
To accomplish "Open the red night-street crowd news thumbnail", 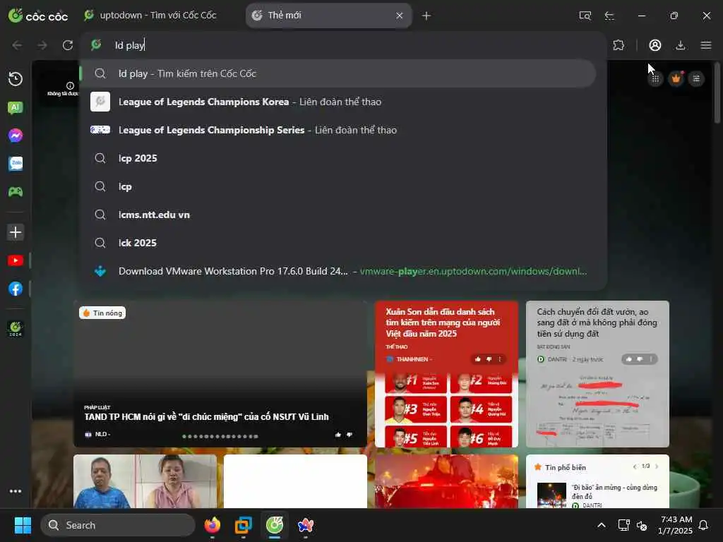I will [x=446, y=481].
